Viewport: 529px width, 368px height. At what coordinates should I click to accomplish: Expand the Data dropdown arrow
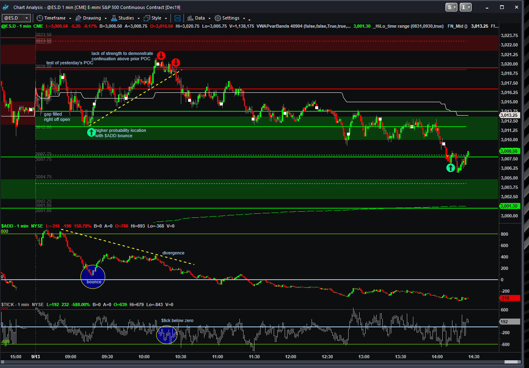coord(209,18)
